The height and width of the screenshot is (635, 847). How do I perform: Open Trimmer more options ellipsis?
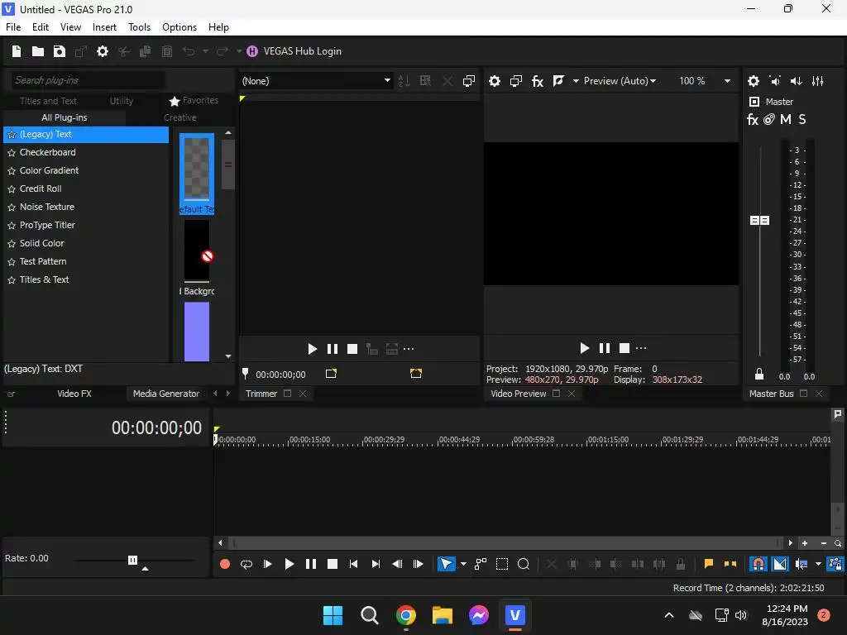(409, 350)
